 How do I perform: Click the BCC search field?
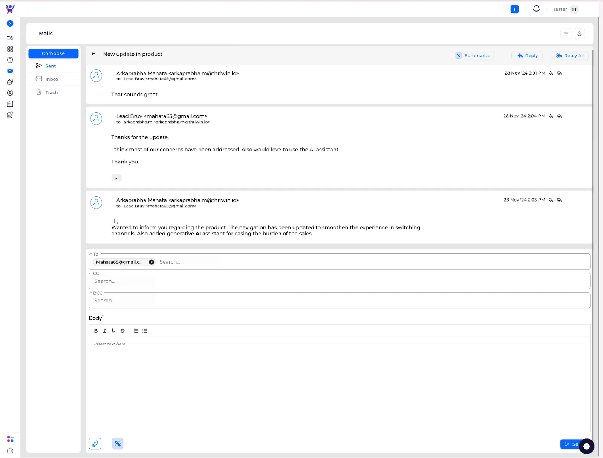point(340,301)
